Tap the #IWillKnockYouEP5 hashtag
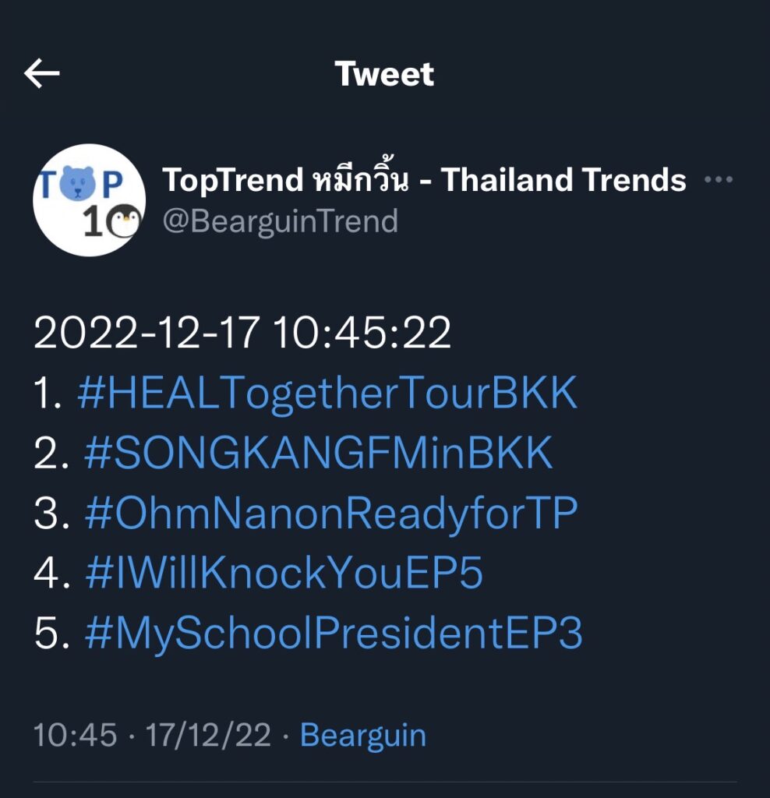This screenshot has height=798, width=770. pos(284,574)
